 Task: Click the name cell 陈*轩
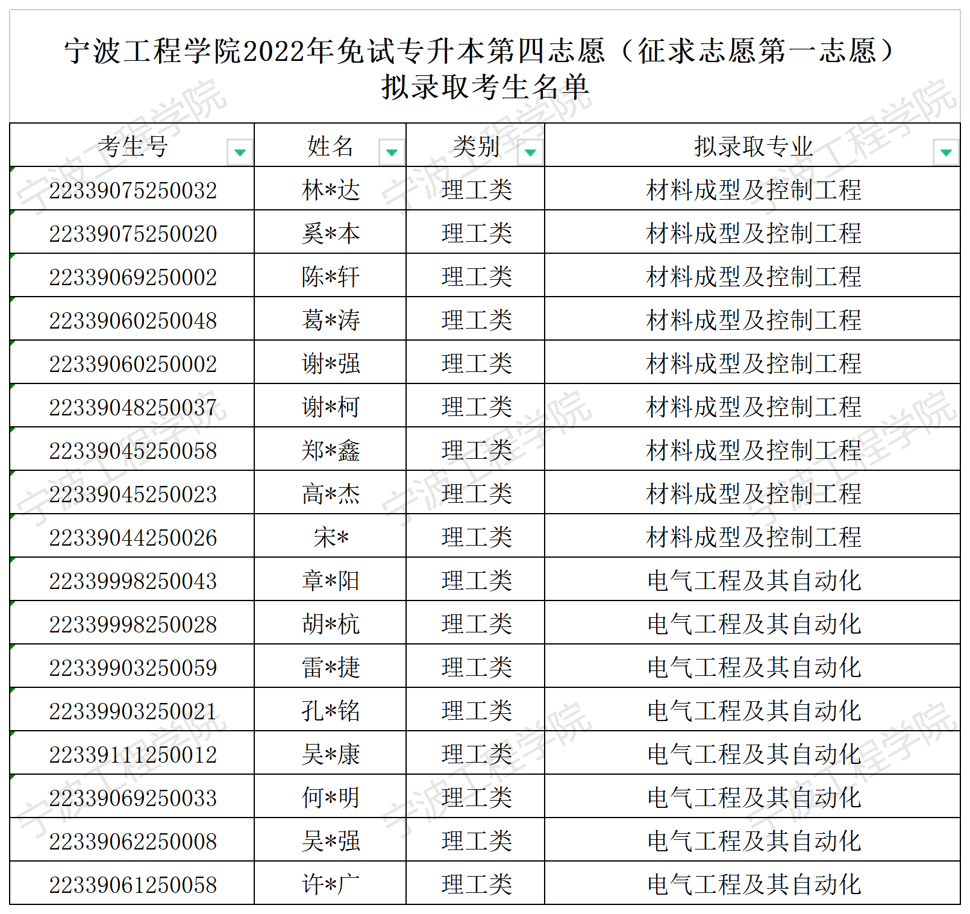pyautogui.click(x=330, y=276)
